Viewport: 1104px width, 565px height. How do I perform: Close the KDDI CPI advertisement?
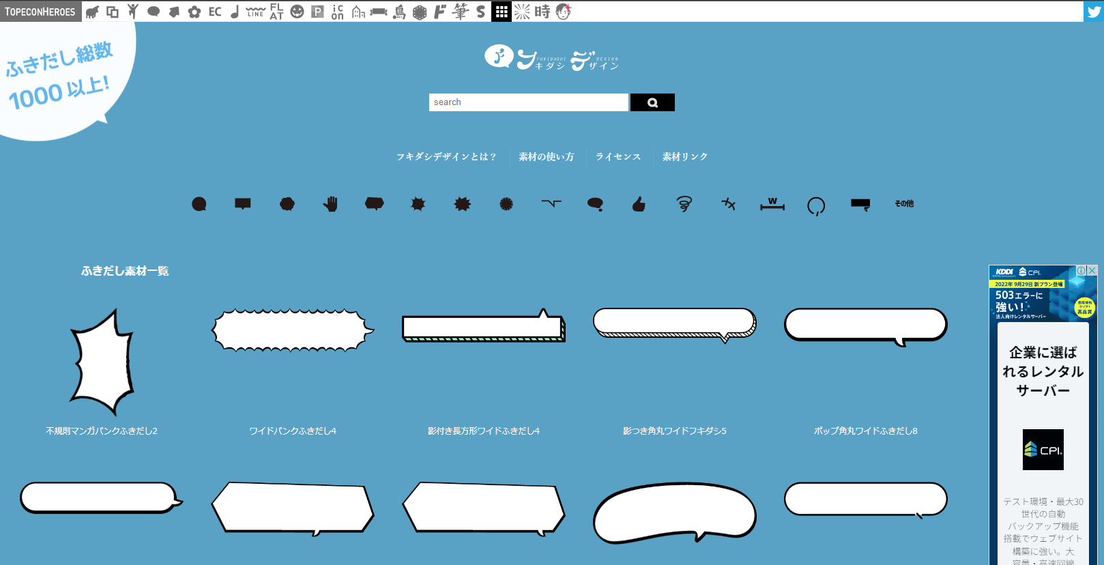[x=1092, y=270]
